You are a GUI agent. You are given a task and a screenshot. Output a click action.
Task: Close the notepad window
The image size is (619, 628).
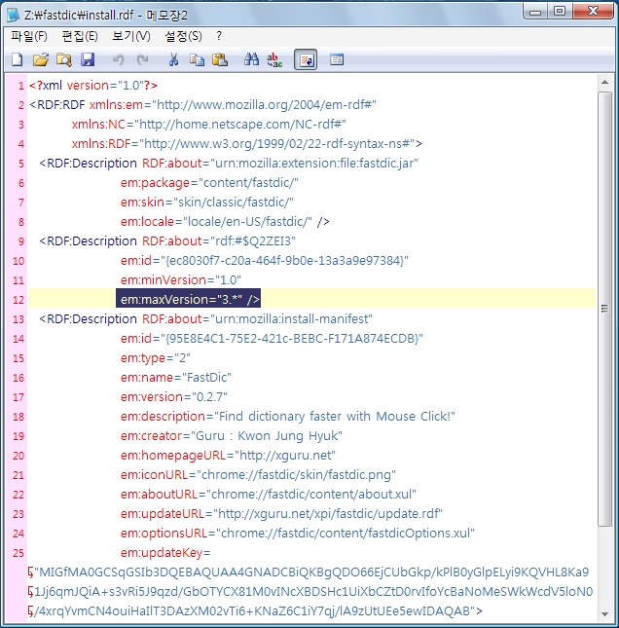point(593,12)
